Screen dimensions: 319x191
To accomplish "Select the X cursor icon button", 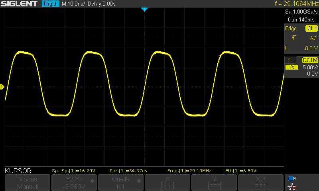I will pyautogui.click(x=167, y=183).
